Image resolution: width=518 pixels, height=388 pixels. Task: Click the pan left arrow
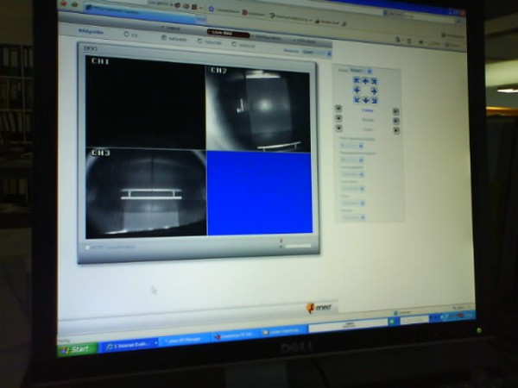click(x=357, y=90)
